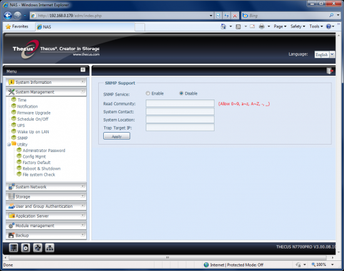Select the NAS browser tab

point(84,27)
